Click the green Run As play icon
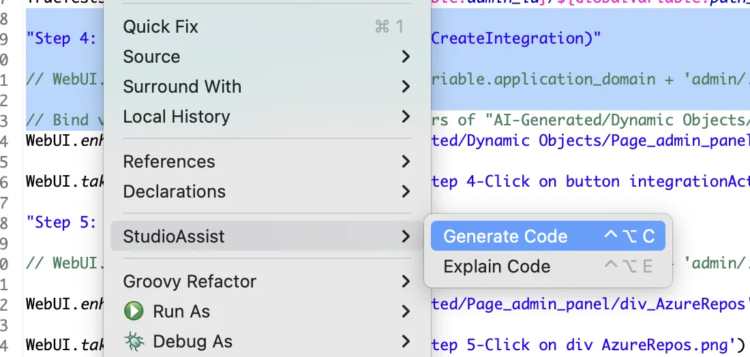This screenshot has width=750, height=357. (x=134, y=311)
